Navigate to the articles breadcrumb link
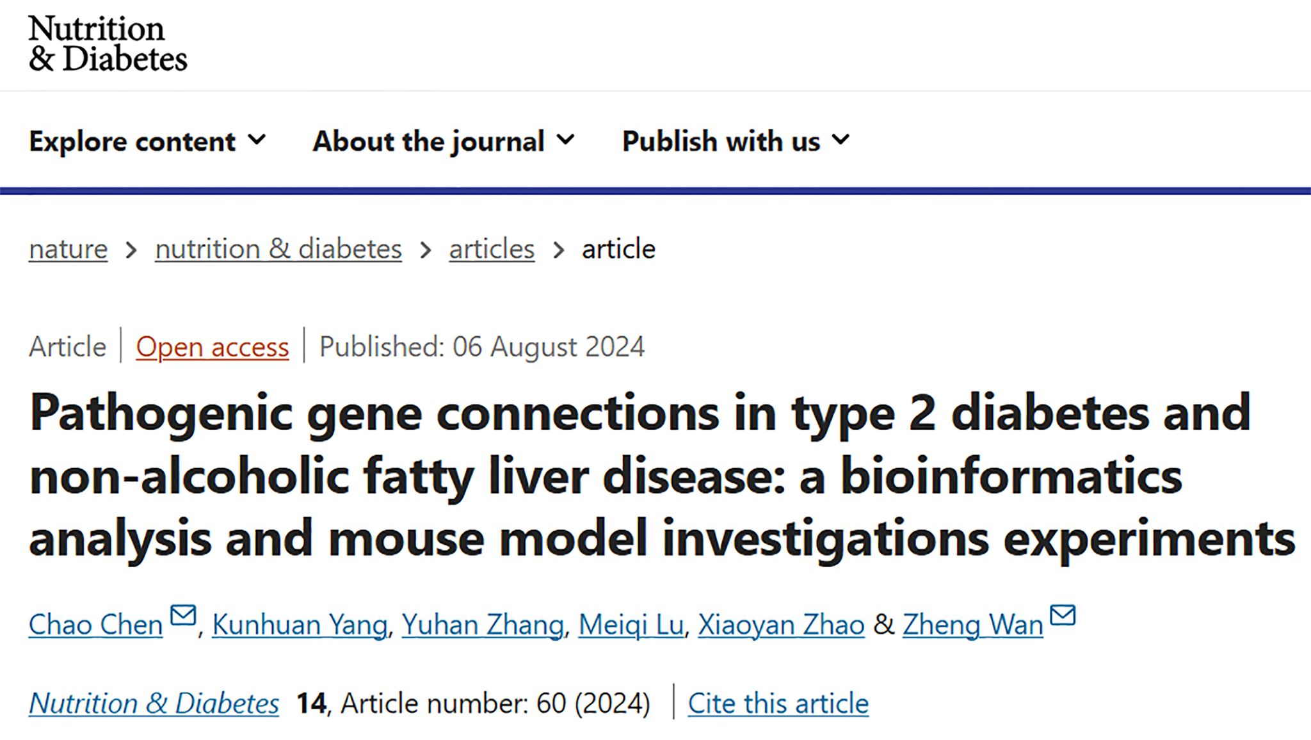The height and width of the screenshot is (740, 1311). (492, 249)
